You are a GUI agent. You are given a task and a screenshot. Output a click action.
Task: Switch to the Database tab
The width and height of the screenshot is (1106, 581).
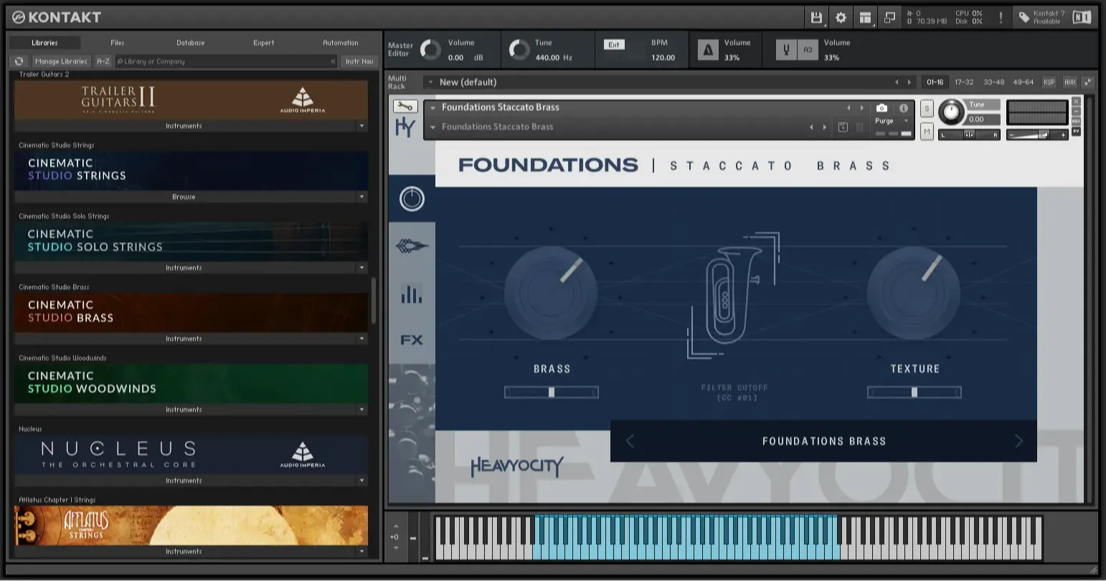pos(191,43)
